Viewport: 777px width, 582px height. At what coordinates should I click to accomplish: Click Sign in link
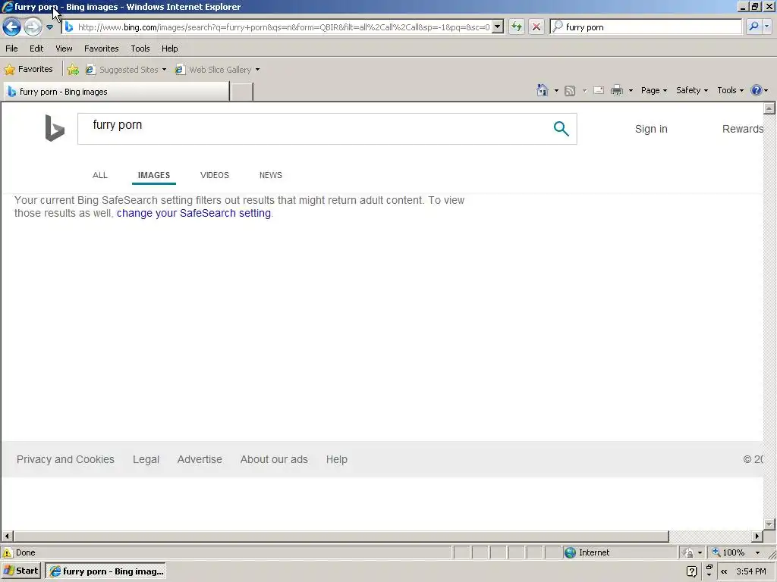pos(651,129)
